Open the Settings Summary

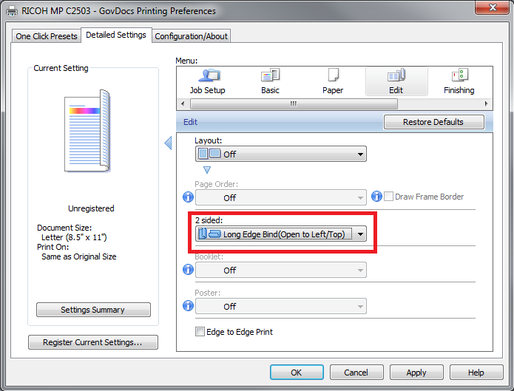coord(93,310)
